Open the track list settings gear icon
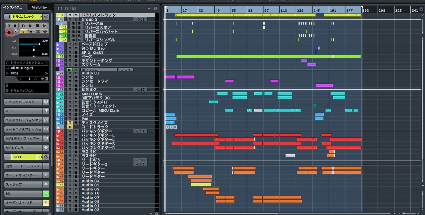 click(x=156, y=213)
